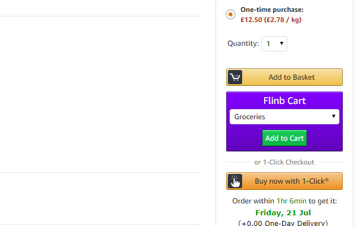The image size is (362, 226).
Task: Click Buy now with 1-Click text
Action: point(291,181)
